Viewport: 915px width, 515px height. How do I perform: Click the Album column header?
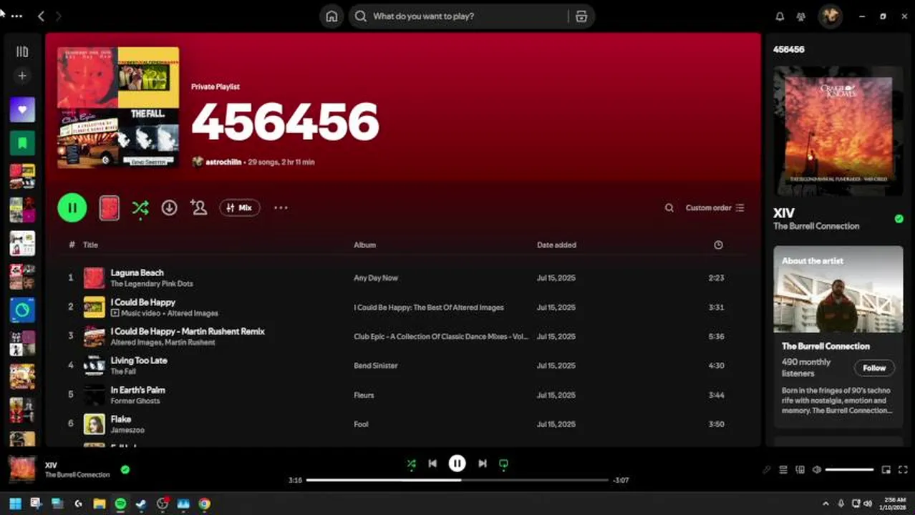tap(364, 245)
